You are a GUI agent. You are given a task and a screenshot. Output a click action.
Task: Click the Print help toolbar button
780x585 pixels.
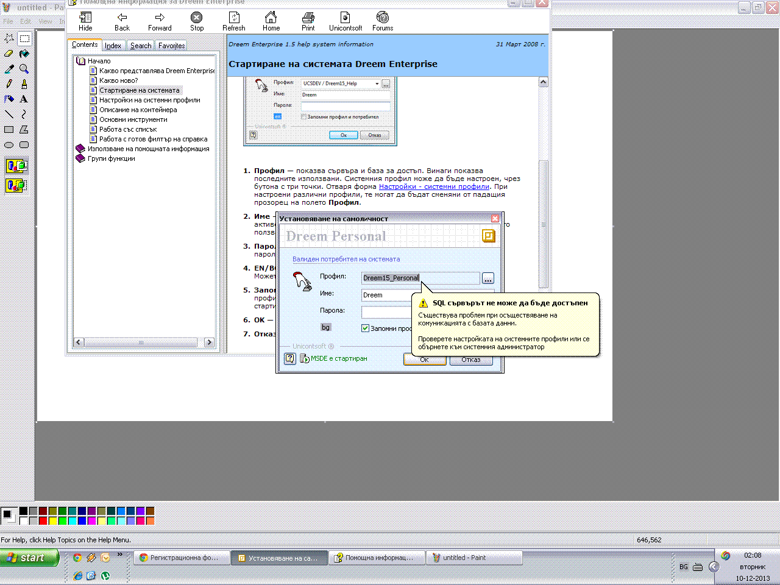(308, 21)
